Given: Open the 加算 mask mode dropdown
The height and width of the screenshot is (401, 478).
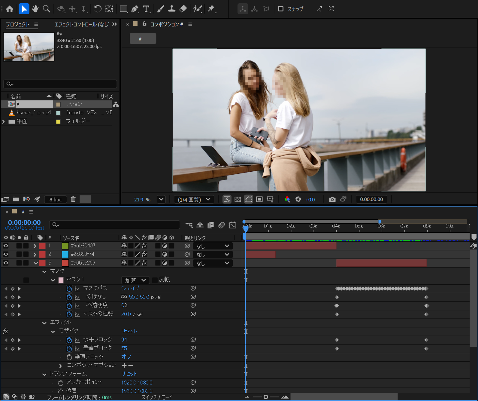Looking at the screenshot, I should tap(135, 280).
